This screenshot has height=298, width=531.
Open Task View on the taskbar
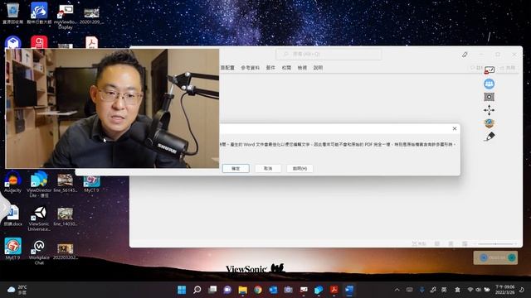pos(212,290)
